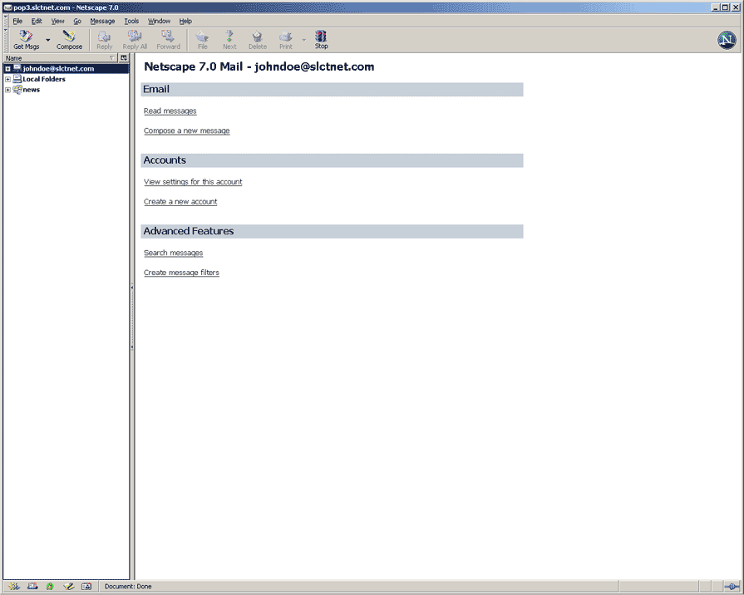Click the Create message filters link
Screen dimensions: 744x595
pos(181,273)
